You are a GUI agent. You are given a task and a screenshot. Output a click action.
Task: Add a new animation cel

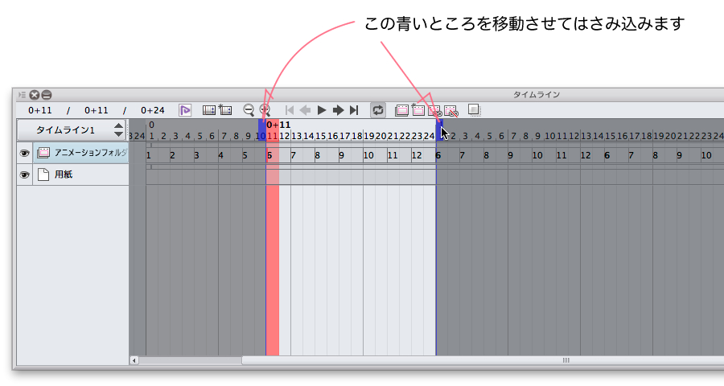418,110
